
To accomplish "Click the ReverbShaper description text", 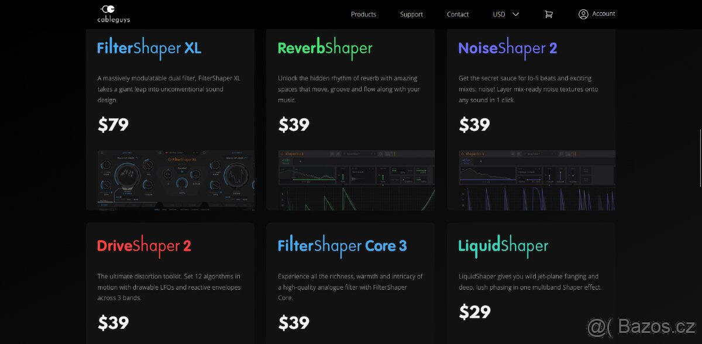I will point(349,89).
